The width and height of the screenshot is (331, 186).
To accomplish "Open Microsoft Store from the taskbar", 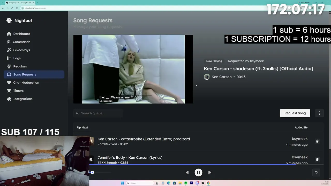I will click(174, 183).
